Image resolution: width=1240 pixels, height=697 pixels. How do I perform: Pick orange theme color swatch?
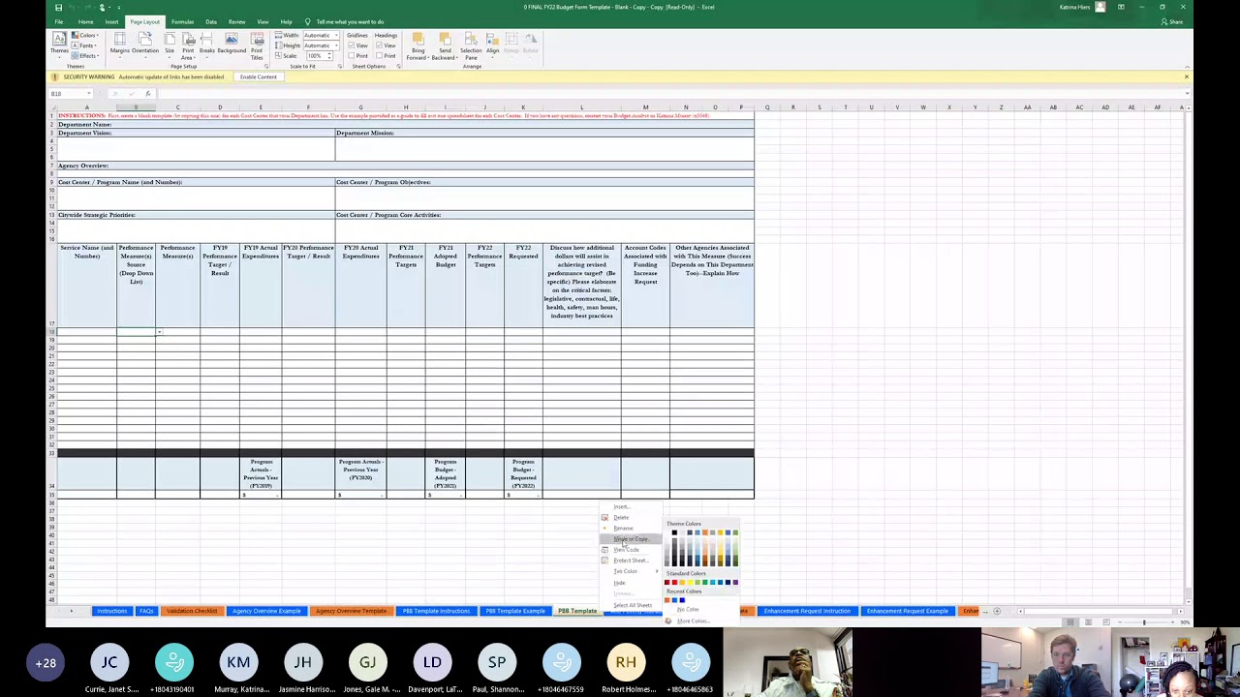point(705,532)
